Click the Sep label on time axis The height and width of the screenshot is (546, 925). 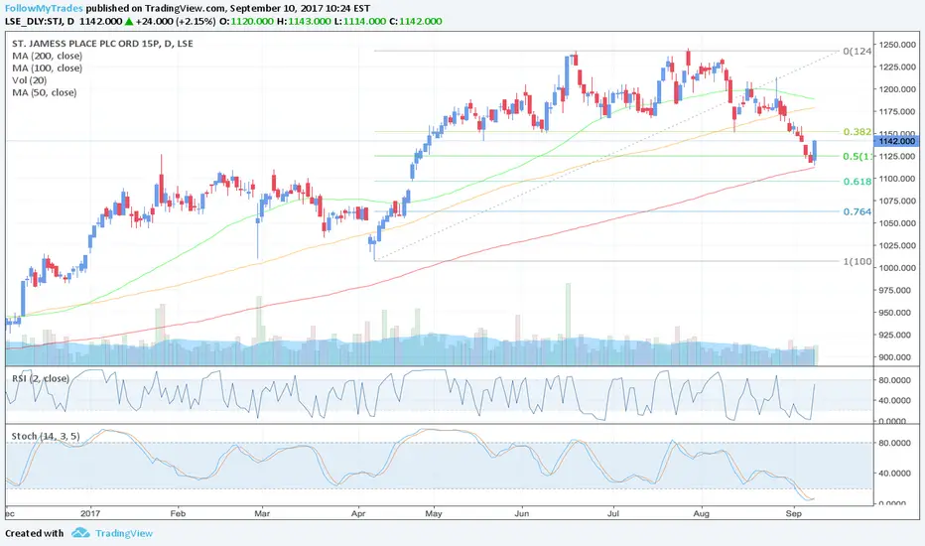(x=794, y=513)
